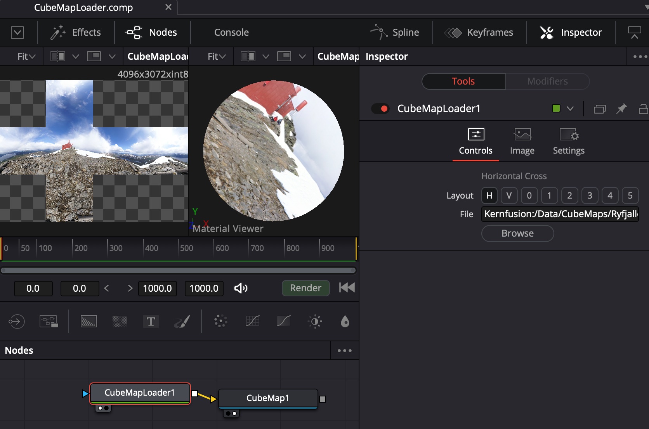This screenshot has height=429, width=649.
Task: Open Inspector panel options menu
Action: point(640,57)
